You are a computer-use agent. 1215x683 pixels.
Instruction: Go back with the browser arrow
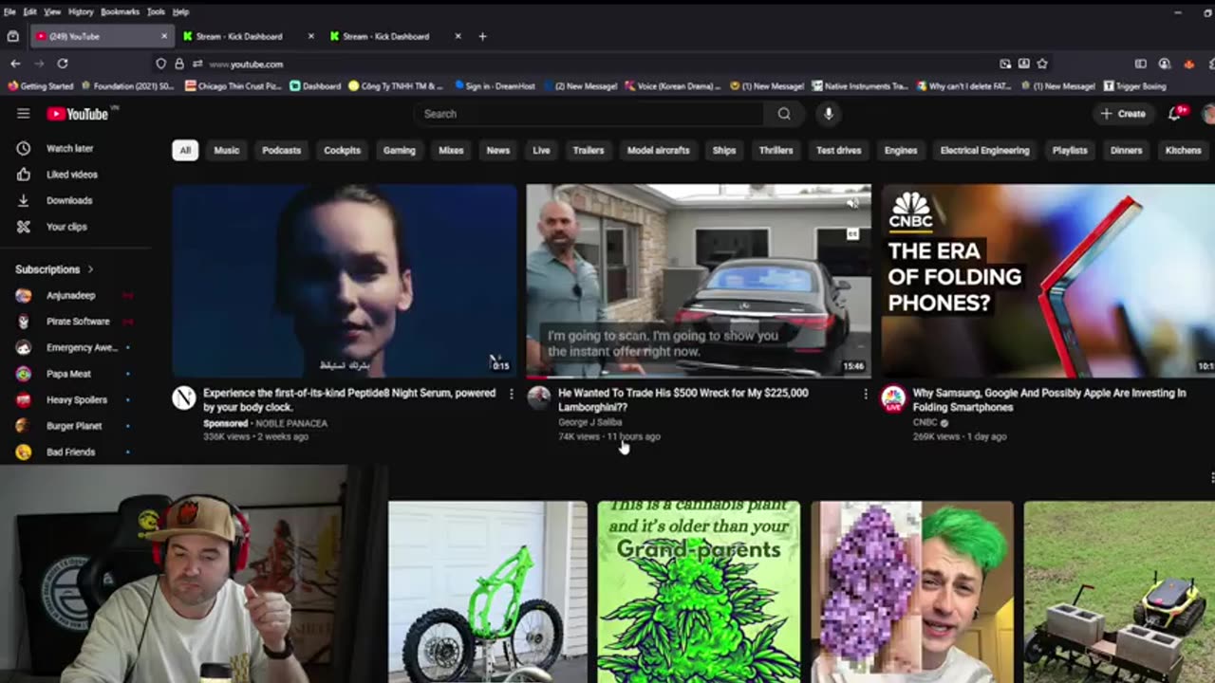pyautogui.click(x=15, y=64)
